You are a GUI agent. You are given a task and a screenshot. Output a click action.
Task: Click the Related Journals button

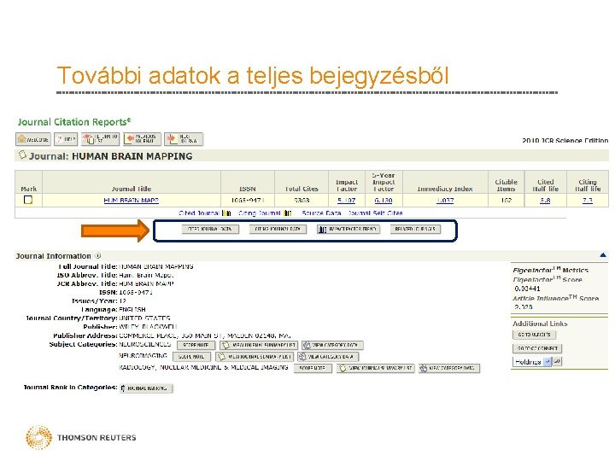(415, 229)
